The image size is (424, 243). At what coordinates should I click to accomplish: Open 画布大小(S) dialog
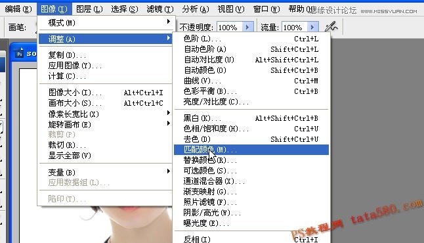click(106, 103)
